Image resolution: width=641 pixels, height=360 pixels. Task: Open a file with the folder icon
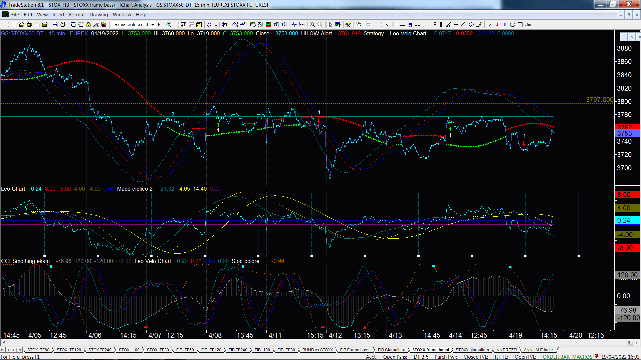(22, 25)
